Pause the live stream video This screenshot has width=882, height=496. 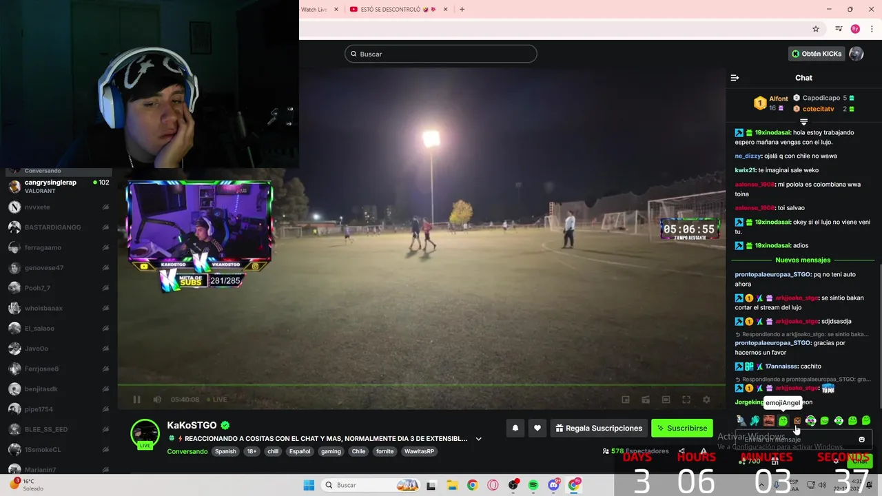point(136,400)
